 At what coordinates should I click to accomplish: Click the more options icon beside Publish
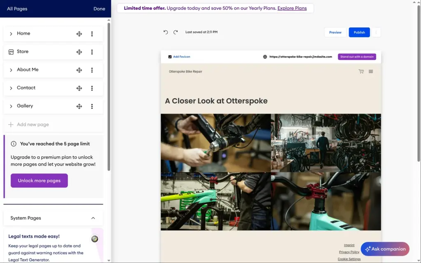[x=376, y=32]
